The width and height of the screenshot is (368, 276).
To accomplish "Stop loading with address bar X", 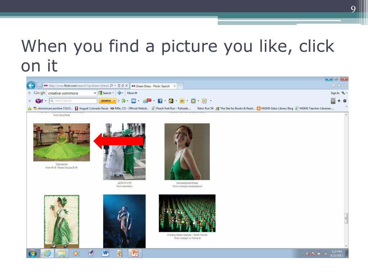I will (x=126, y=86).
